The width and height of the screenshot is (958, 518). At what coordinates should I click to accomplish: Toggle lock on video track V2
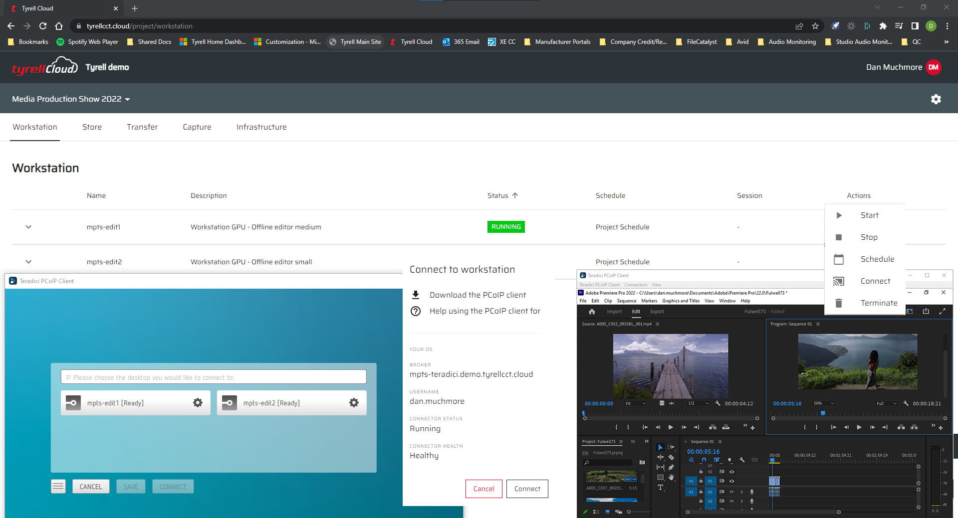coord(701,472)
